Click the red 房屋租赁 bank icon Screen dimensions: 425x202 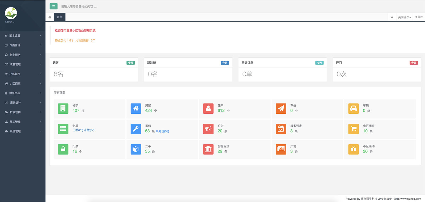[x=208, y=149]
